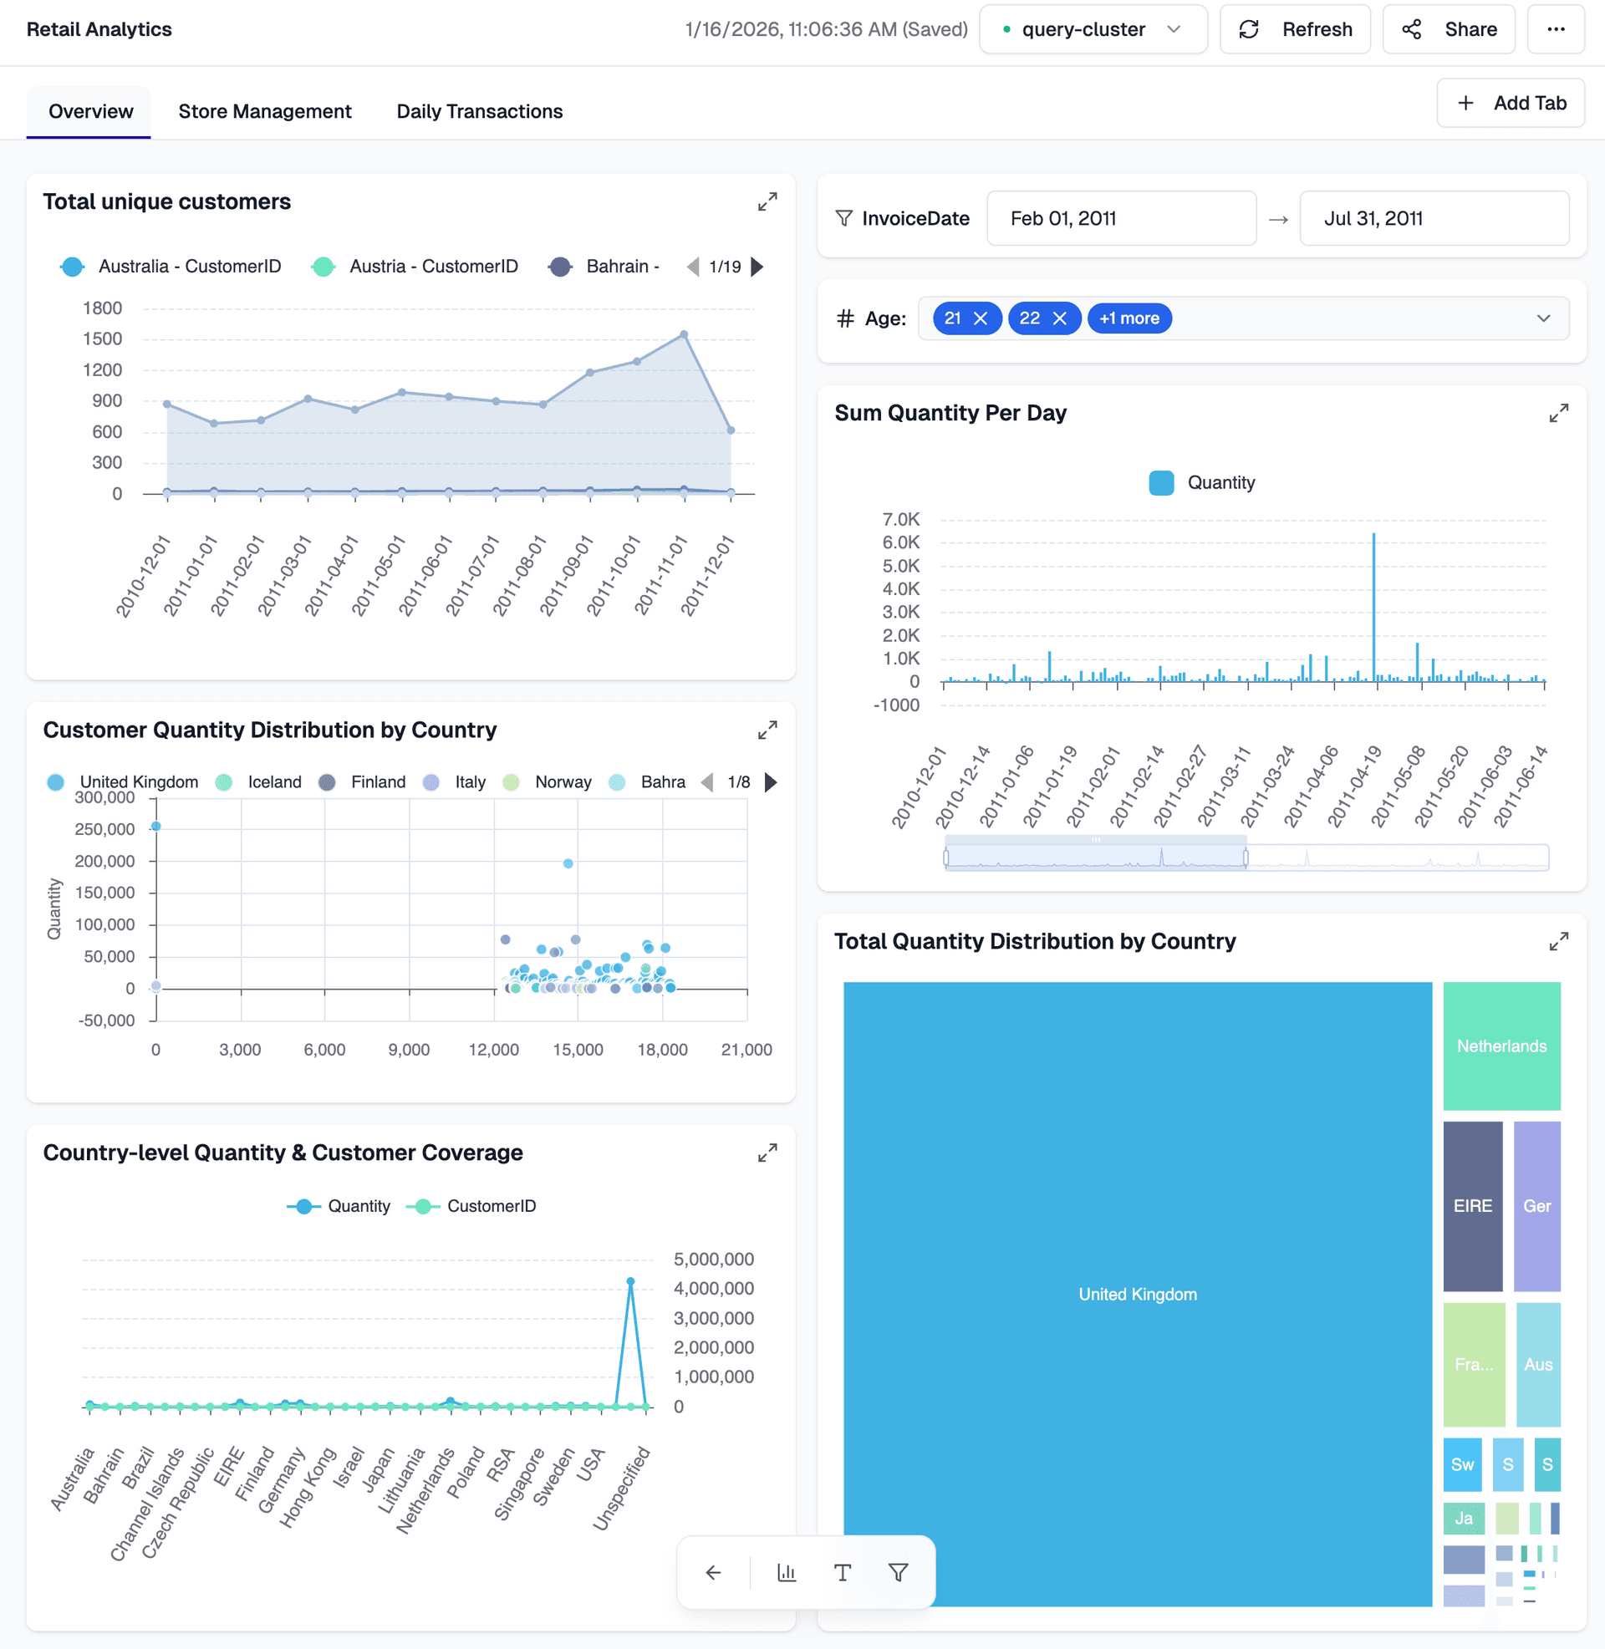The width and height of the screenshot is (1605, 1649).
Task: Open the query-cluster dropdown
Action: point(1093,28)
